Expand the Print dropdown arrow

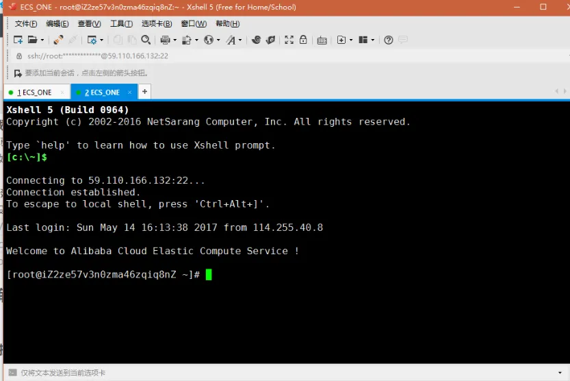point(175,40)
